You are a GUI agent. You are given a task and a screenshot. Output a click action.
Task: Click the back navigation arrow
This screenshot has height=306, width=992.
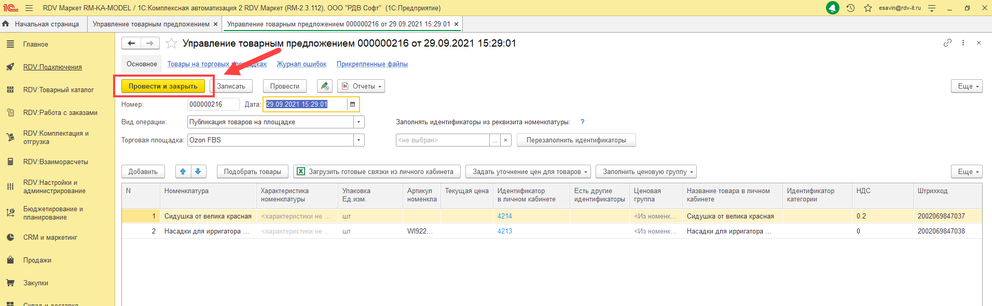tap(131, 43)
